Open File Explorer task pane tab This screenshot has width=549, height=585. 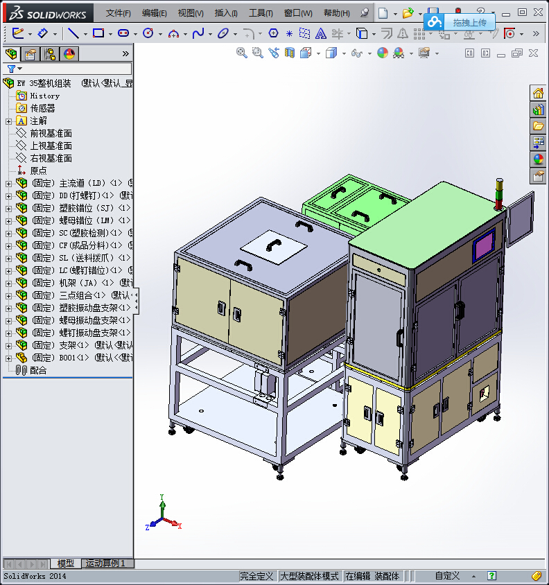[x=538, y=126]
